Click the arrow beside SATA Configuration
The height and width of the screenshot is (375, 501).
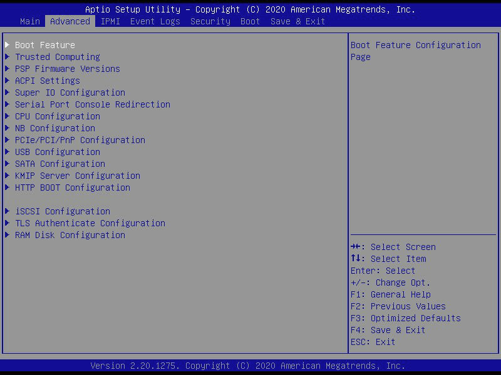pos(8,163)
